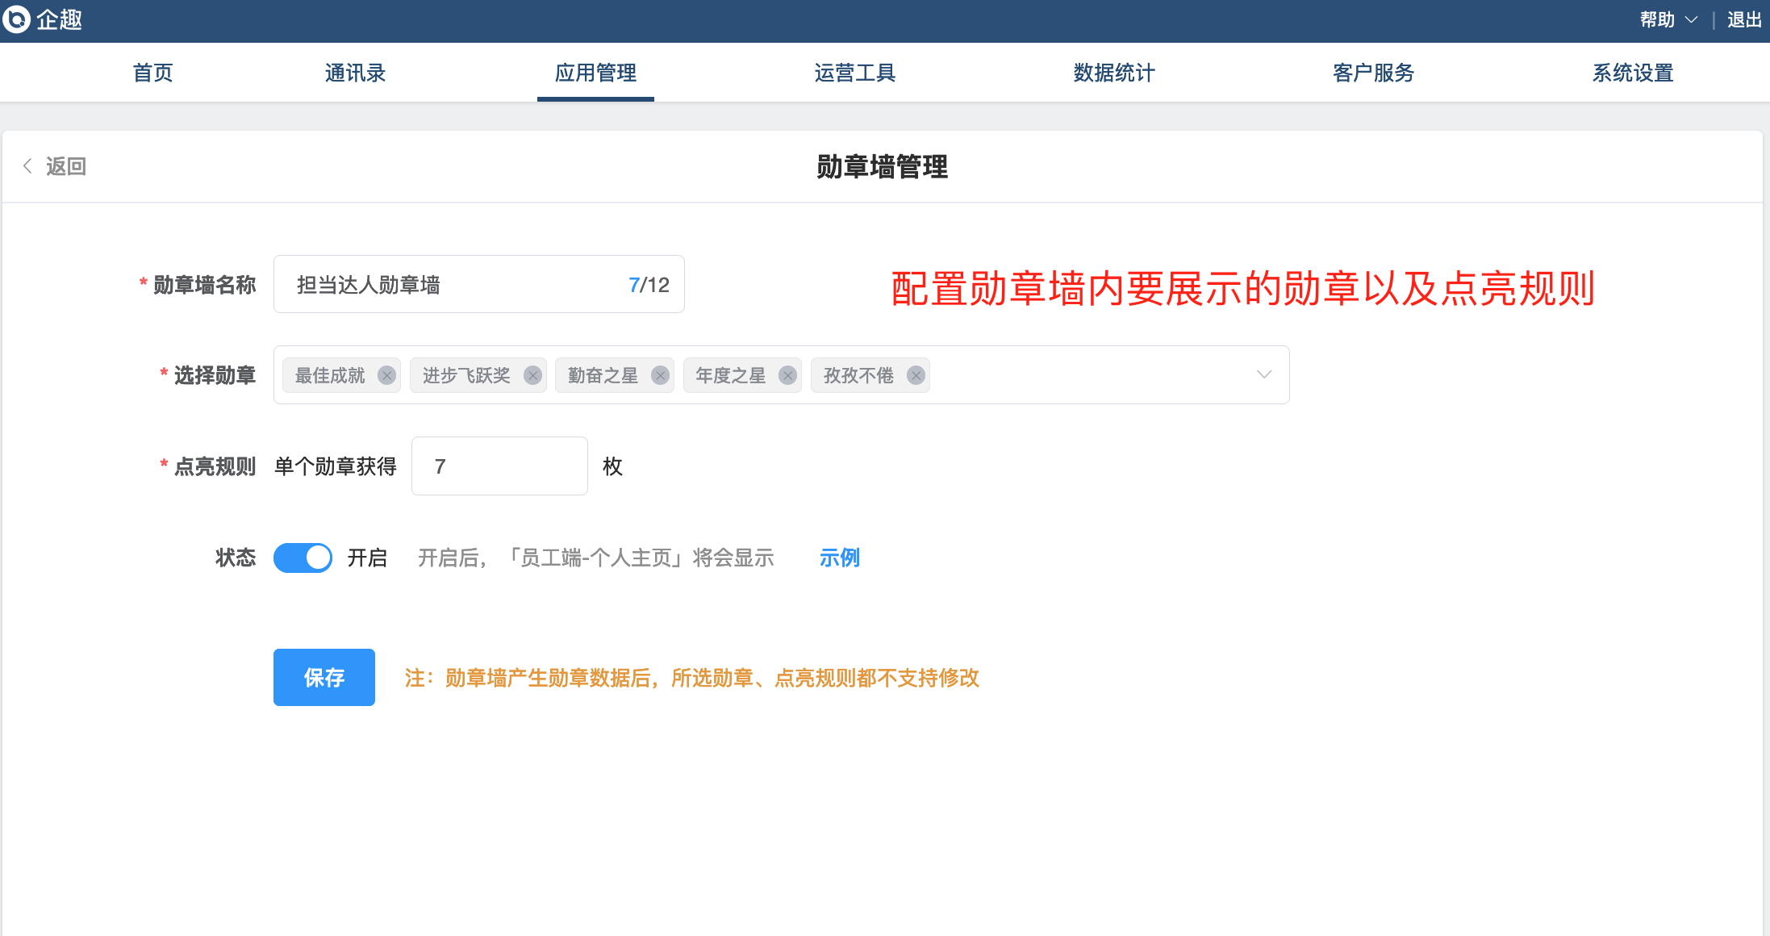Open the 示例 link
The width and height of the screenshot is (1770, 936).
(839, 558)
